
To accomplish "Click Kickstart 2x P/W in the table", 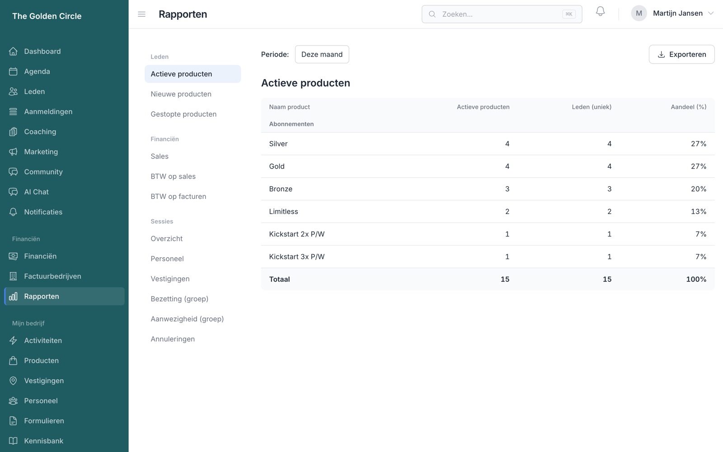I will 297,234.
